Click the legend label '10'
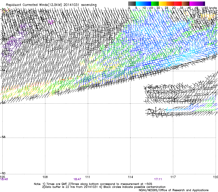 [144, 8]
